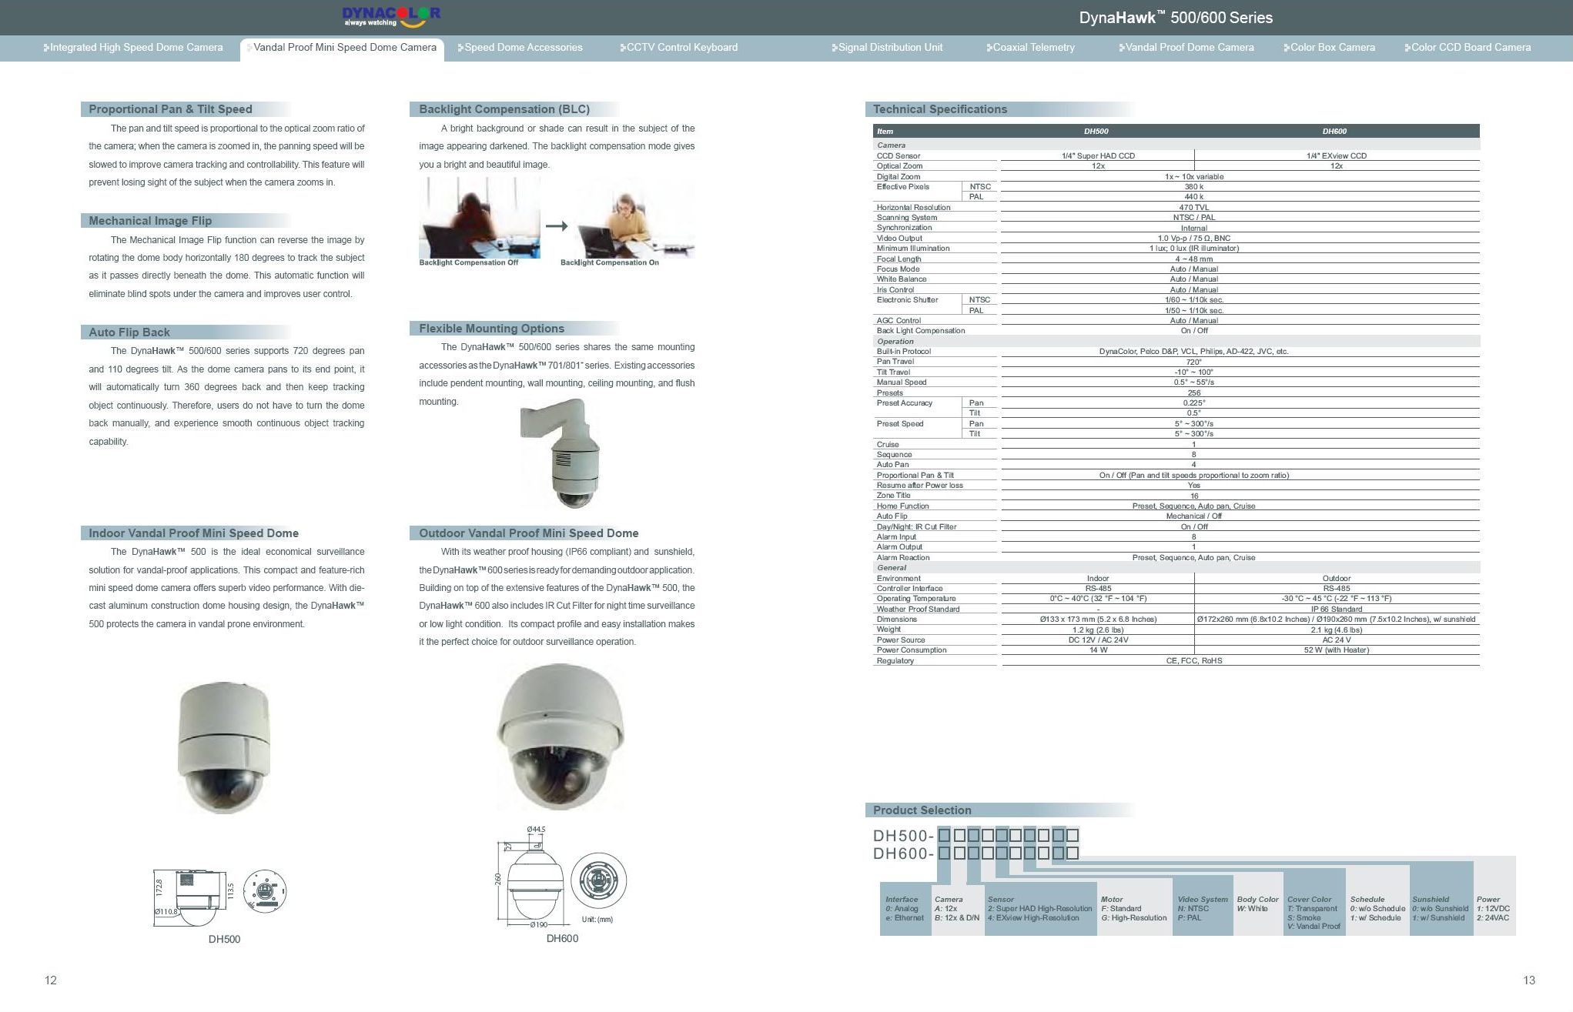Viewport: 1573px width, 1012px height.
Task: Click the DH600- model code line
Action: click(976, 853)
